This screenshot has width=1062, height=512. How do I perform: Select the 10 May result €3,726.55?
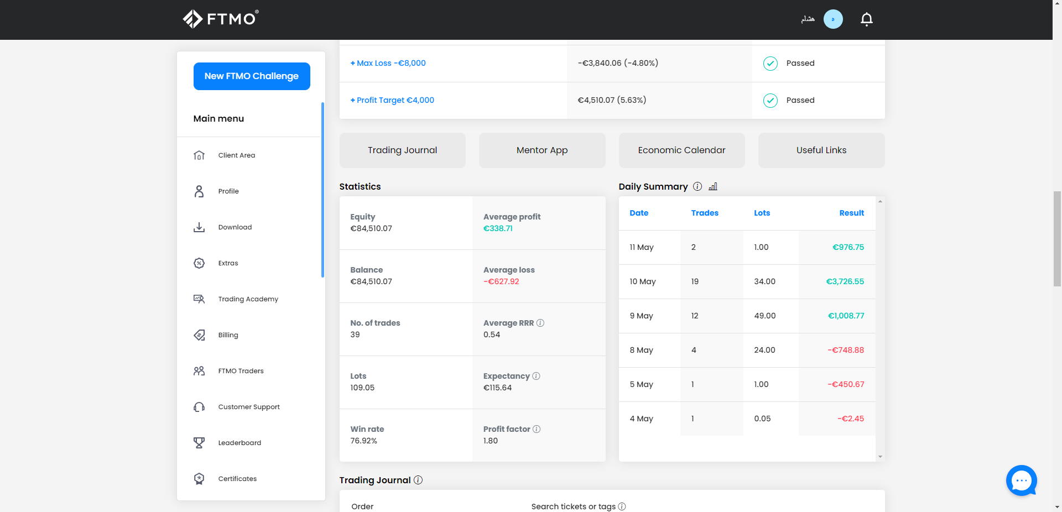[x=845, y=281]
